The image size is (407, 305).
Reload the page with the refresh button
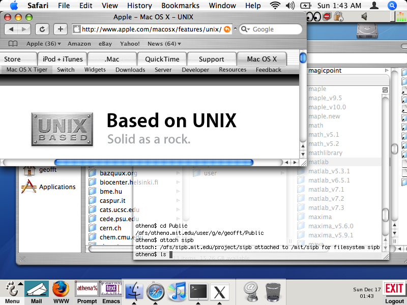point(42,29)
